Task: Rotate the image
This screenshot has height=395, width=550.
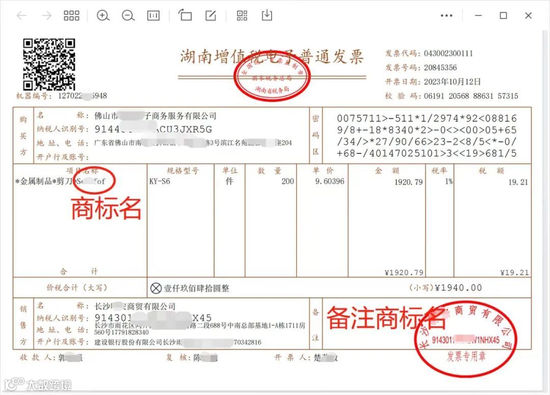Action: (x=185, y=15)
